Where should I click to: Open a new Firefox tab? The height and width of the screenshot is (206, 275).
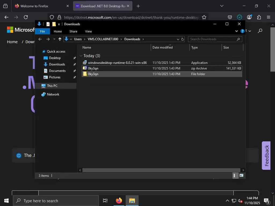click(x=138, y=6)
